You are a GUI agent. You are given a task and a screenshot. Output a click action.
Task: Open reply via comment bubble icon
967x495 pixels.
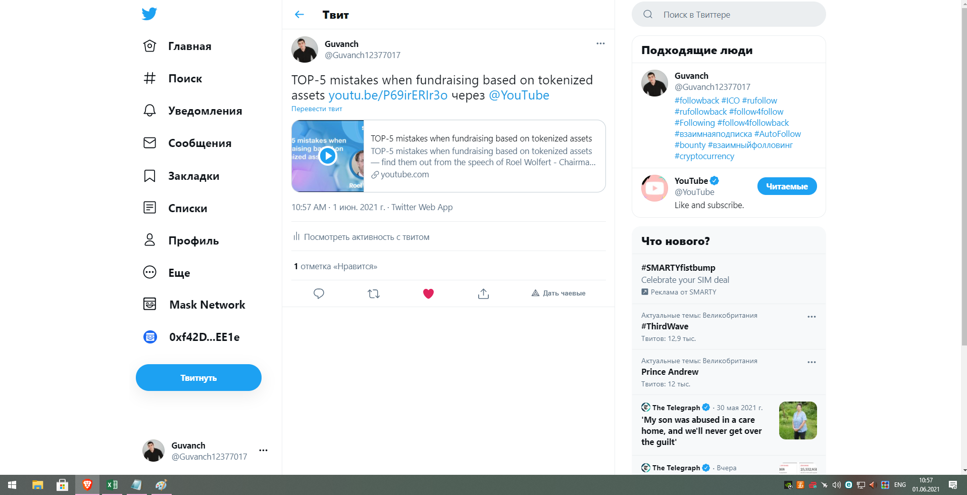(319, 293)
